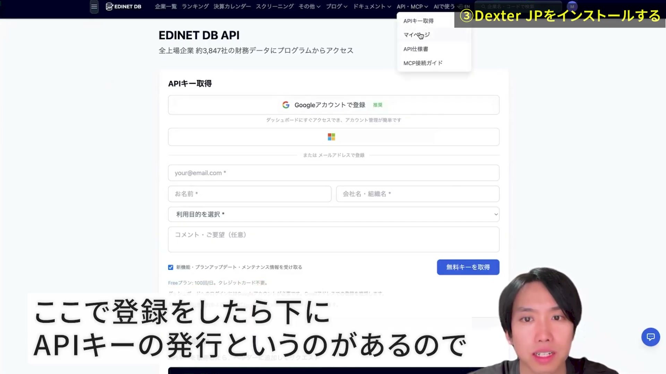The width and height of the screenshot is (666, 374).
Task: Click the 無料キーを取得 button
Action: click(468, 267)
